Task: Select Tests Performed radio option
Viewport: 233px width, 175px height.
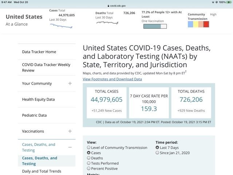Action: [x=89, y=163]
